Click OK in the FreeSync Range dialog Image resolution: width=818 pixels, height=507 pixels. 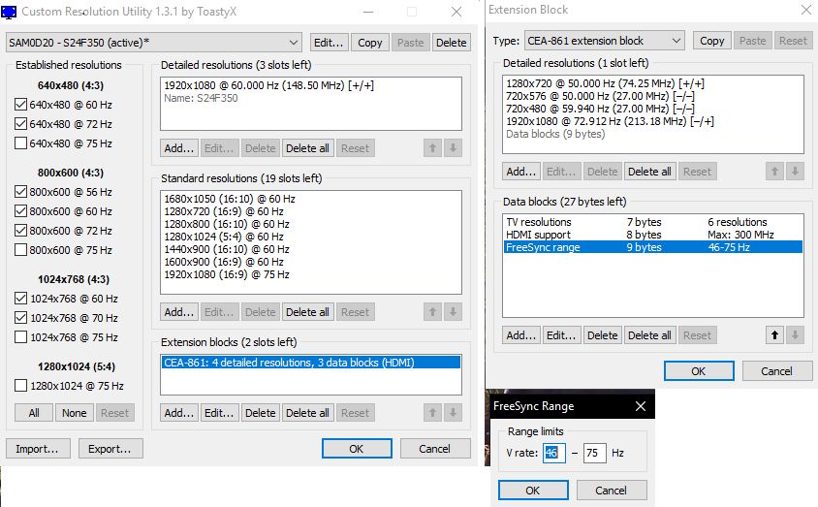pyautogui.click(x=533, y=491)
